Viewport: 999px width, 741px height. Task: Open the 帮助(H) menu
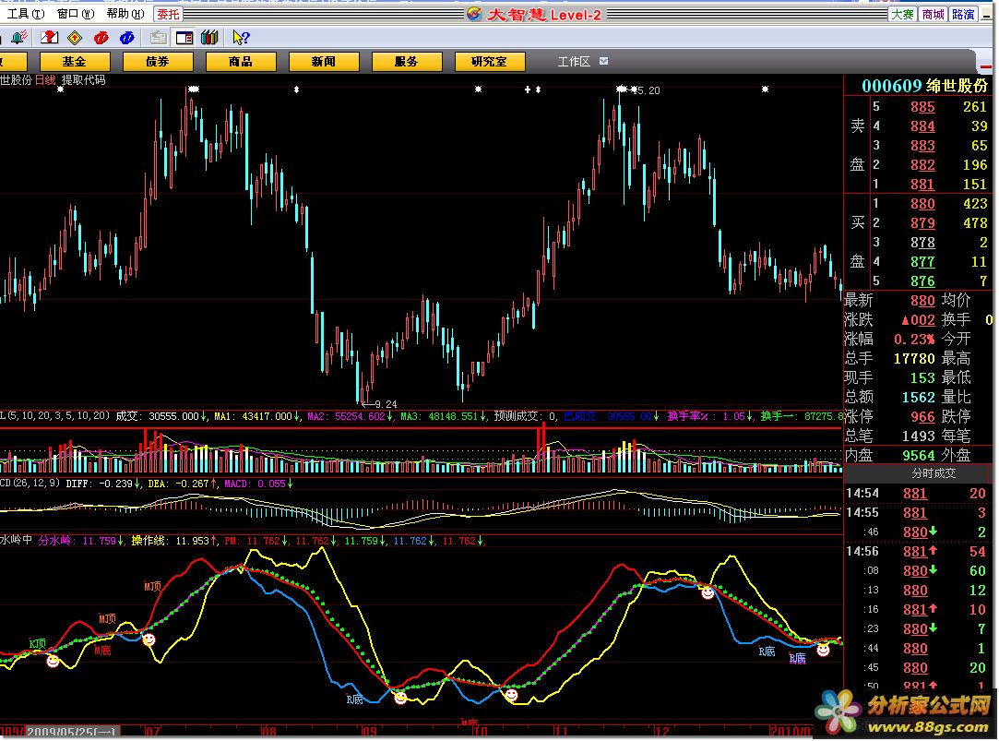[124, 14]
